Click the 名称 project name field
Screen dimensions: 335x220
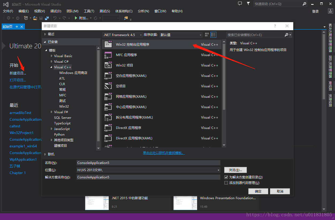click(x=148, y=163)
